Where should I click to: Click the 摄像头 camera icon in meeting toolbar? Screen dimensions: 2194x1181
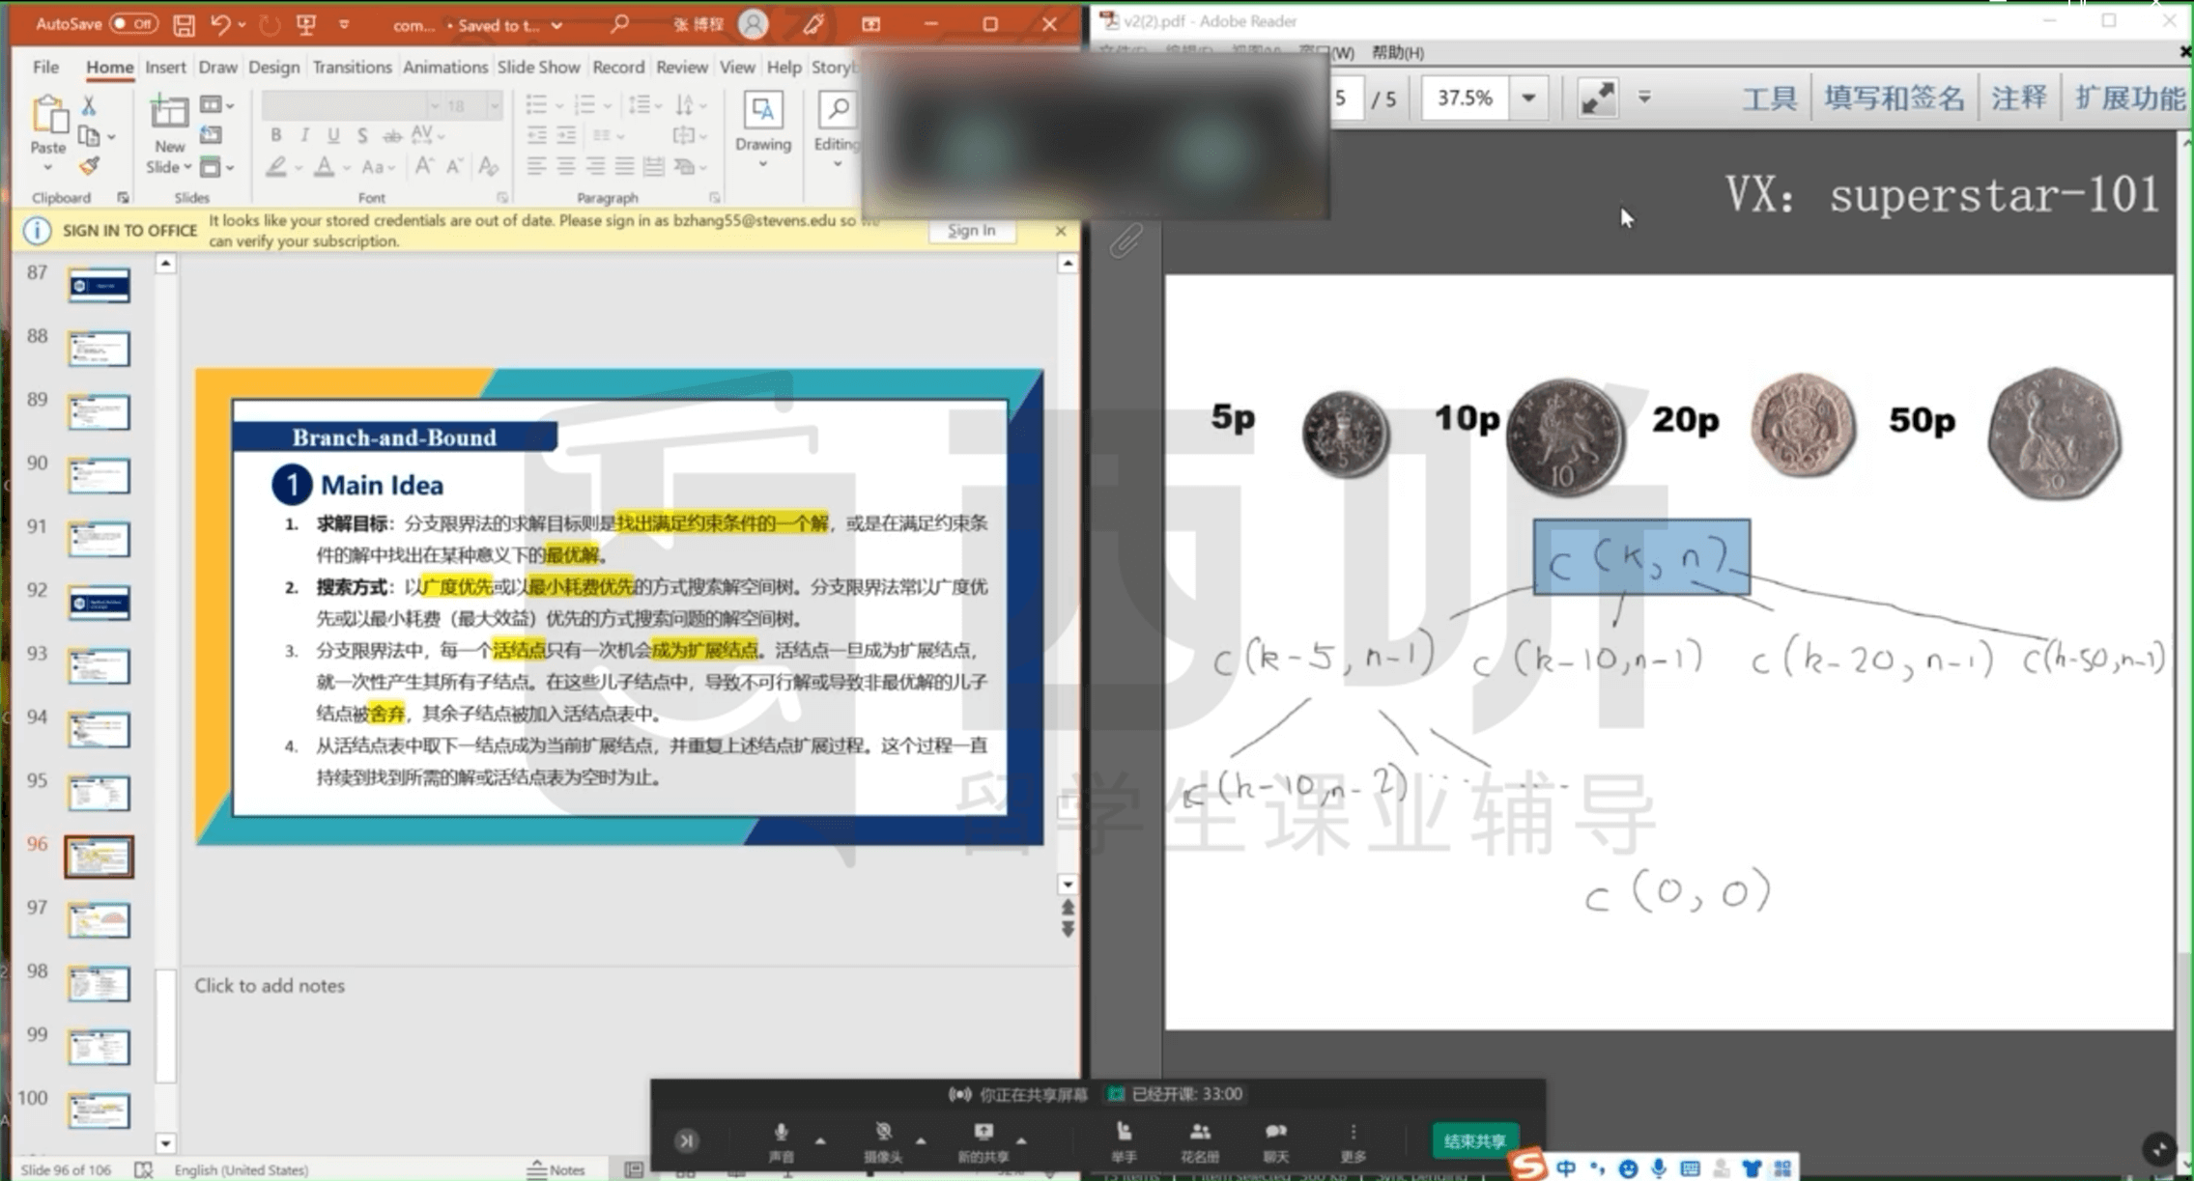click(x=883, y=1132)
